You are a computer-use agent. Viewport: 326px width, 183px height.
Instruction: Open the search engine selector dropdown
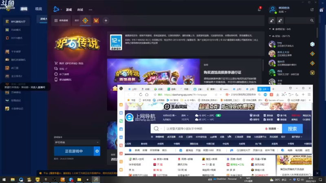158,129
